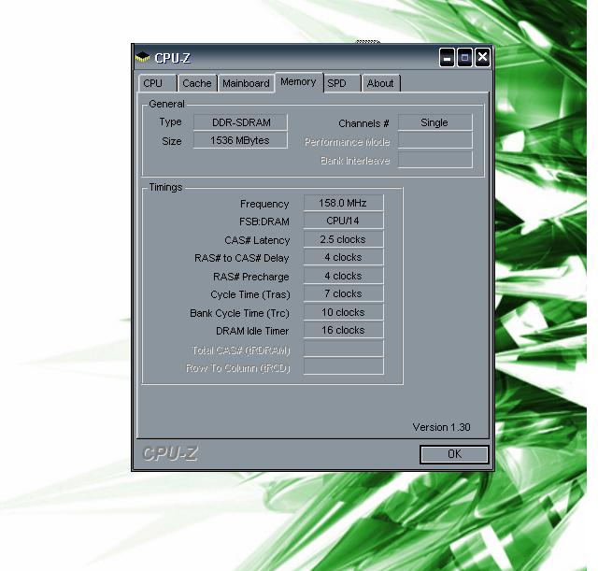Click the 1536 MBytes size field
Screen dimensions: 598x571
point(241,140)
